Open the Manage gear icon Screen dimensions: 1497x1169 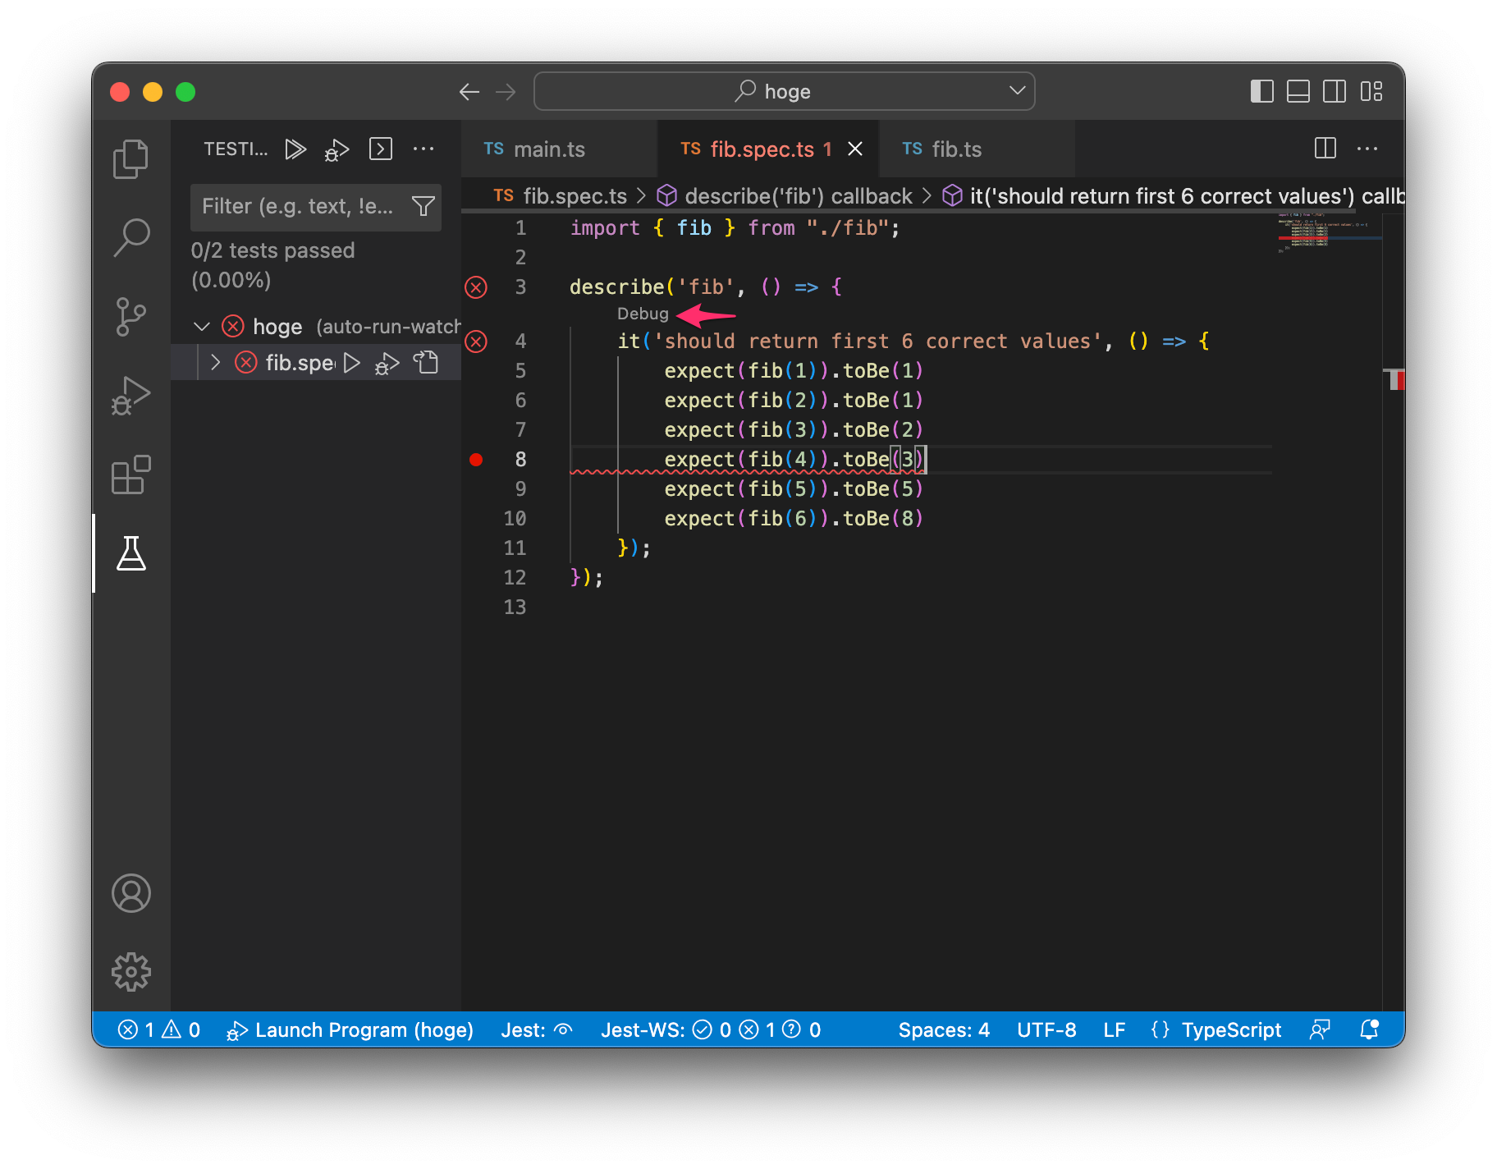click(130, 972)
